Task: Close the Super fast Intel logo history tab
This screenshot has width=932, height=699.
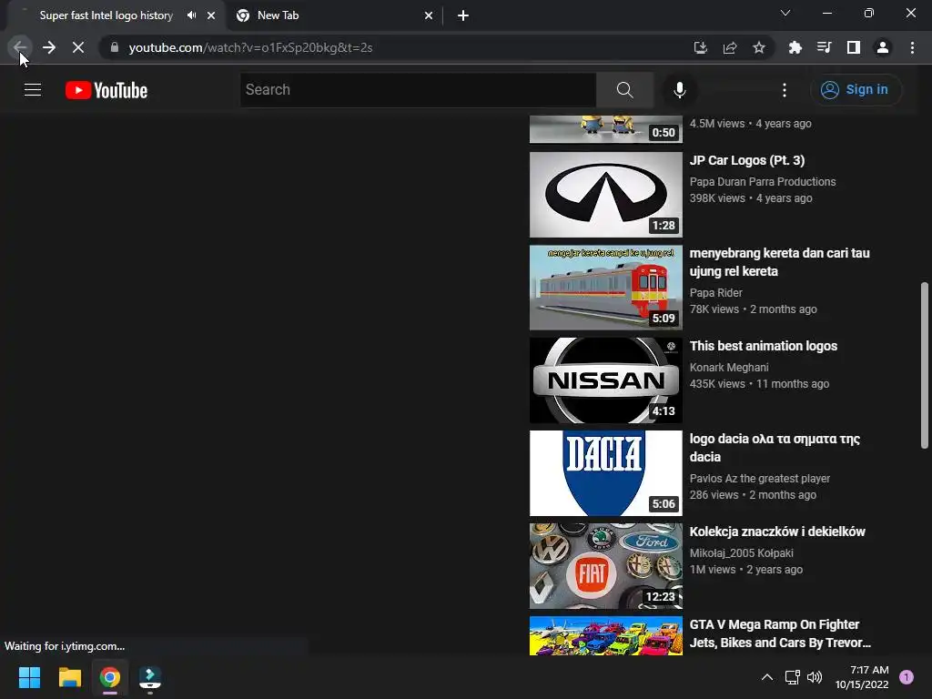Action: coord(211,15)
